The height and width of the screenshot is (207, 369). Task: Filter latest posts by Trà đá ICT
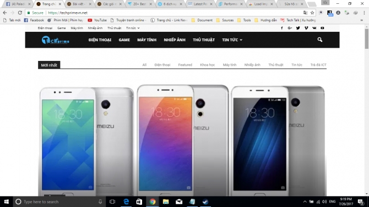[318, 65]
